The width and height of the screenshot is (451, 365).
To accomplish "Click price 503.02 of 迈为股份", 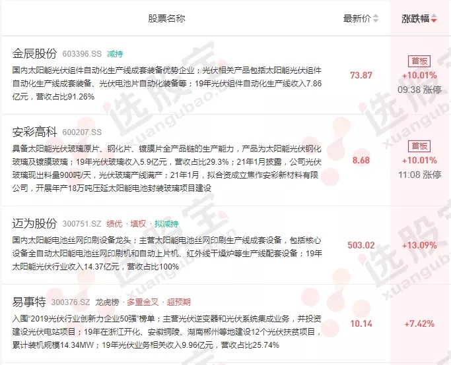I will click(361, 245).
